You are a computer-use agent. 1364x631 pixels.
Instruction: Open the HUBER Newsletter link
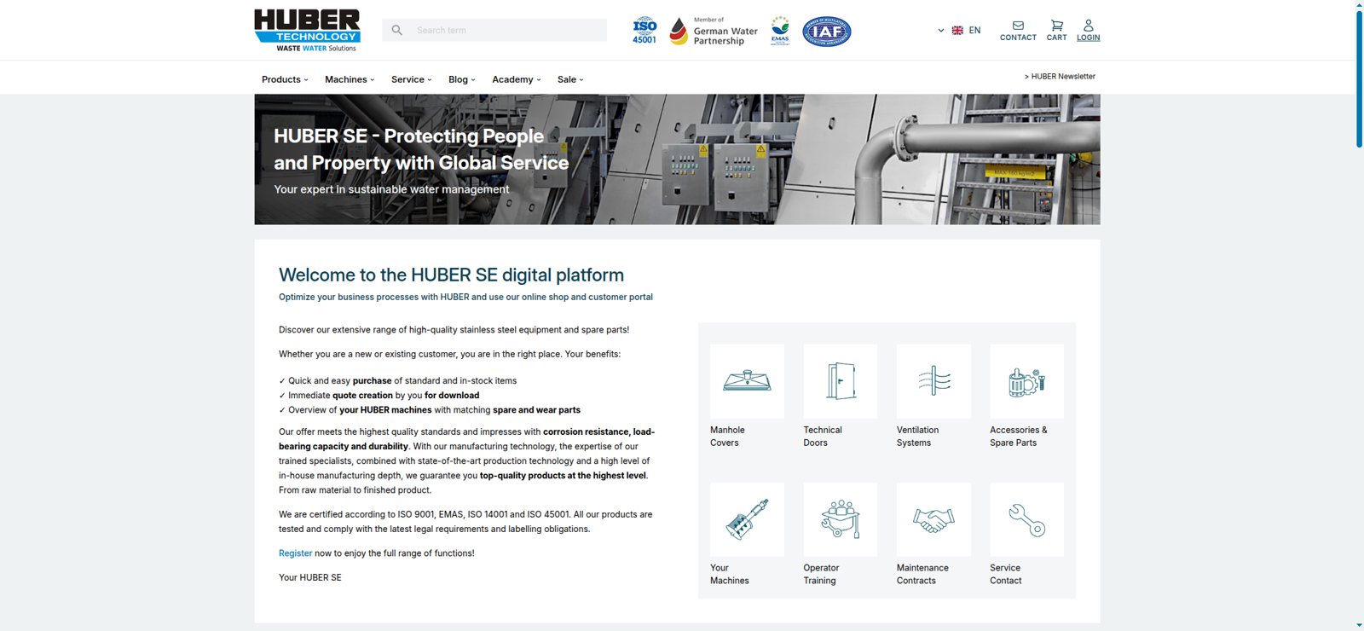click(x=1060, y=77)
